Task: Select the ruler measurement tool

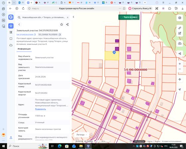Action: (180, 28)
